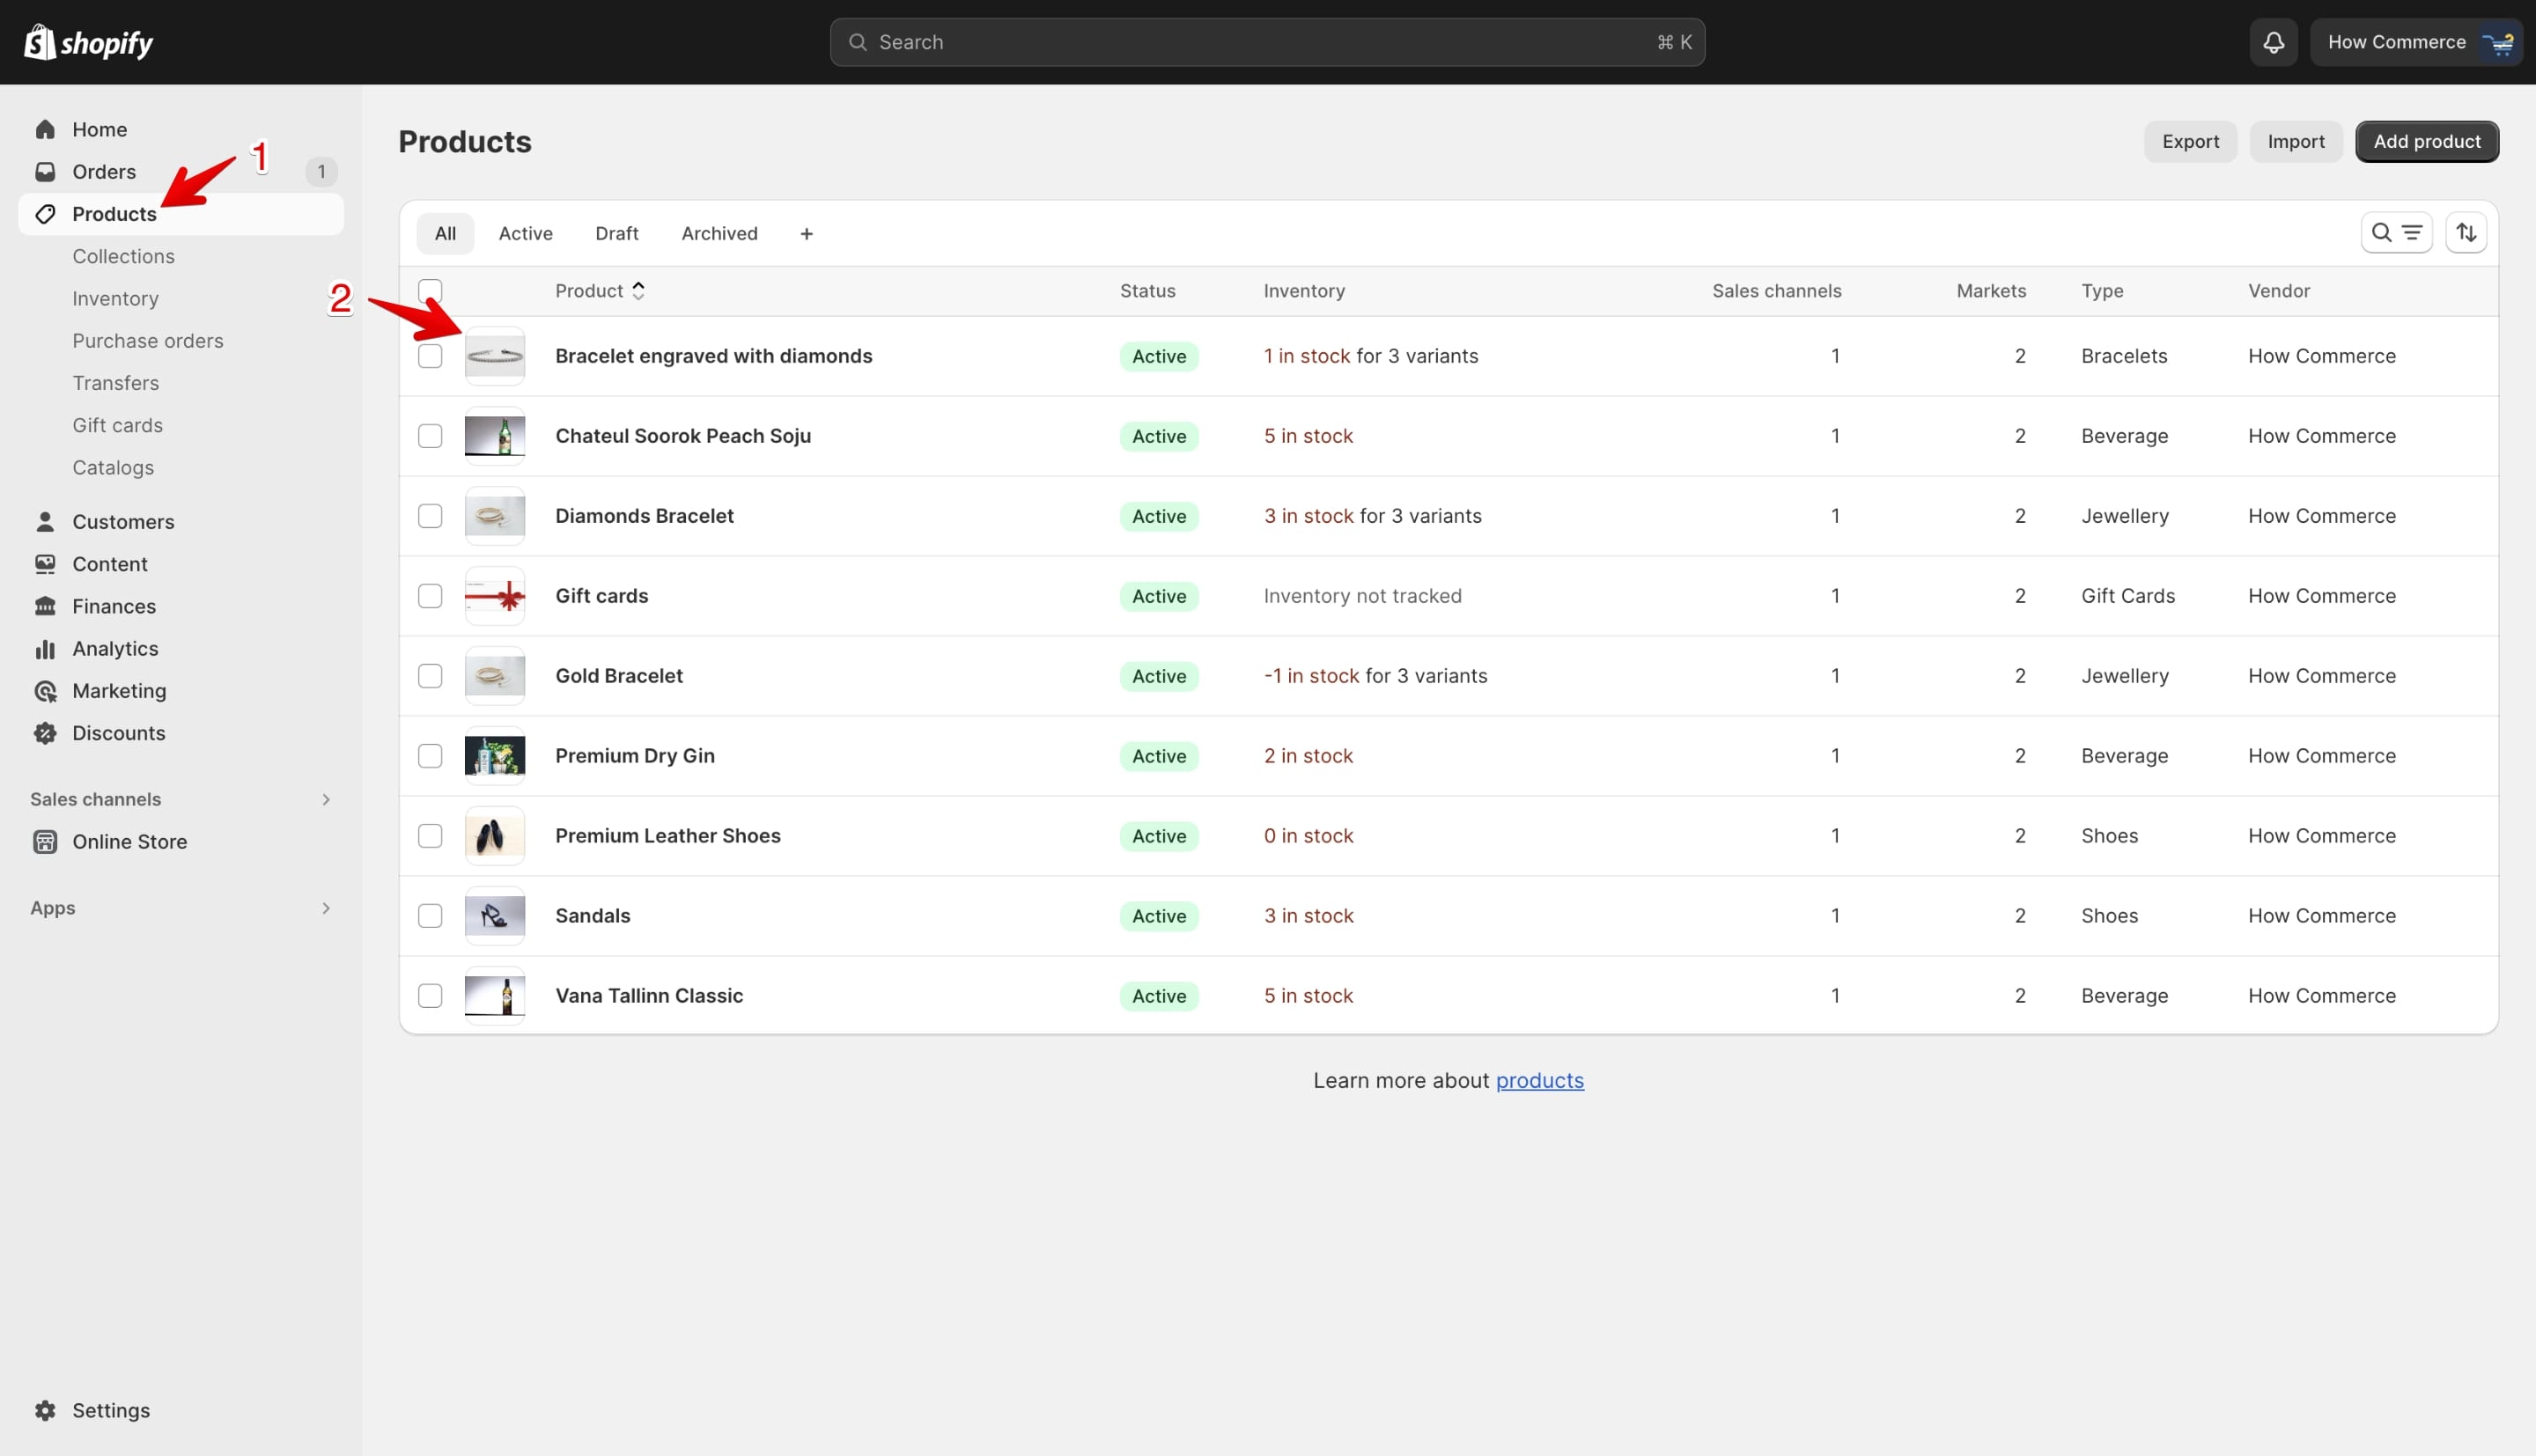Open Collections in the sidebar
This screenshot has width=2536, height=1456.
(123, 256)
